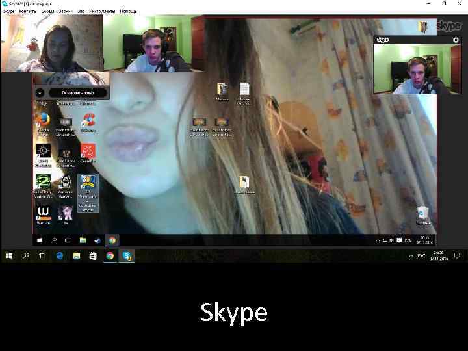468x351 pixels.
Task: Open Mozilla Firefox icon on shared desktop
Action: click(x=44, y=123)
